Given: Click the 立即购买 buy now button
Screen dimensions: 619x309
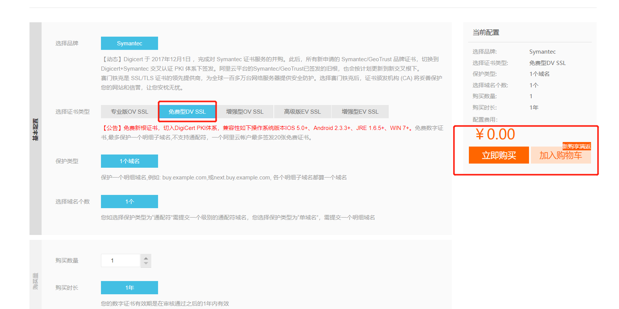Looking at the screenshot, I should pyautogui.click(x=499, y=155).
